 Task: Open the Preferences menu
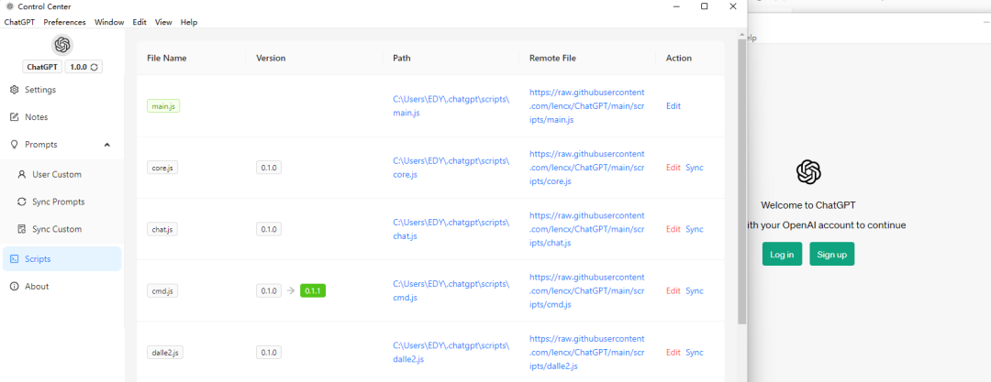pos(64,22)
